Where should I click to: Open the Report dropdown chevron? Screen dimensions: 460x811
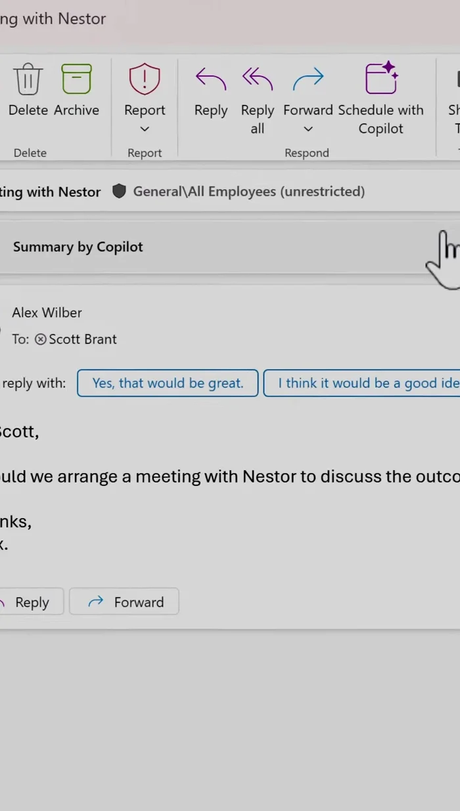point(145,129)
